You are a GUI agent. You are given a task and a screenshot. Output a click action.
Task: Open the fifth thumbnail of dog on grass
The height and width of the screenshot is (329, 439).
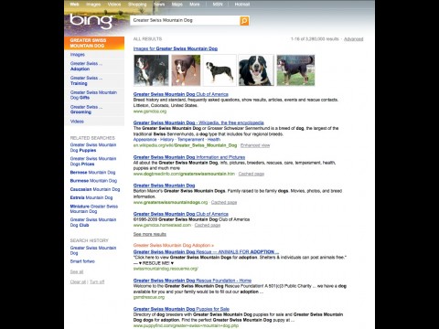(x=295, y=70)
